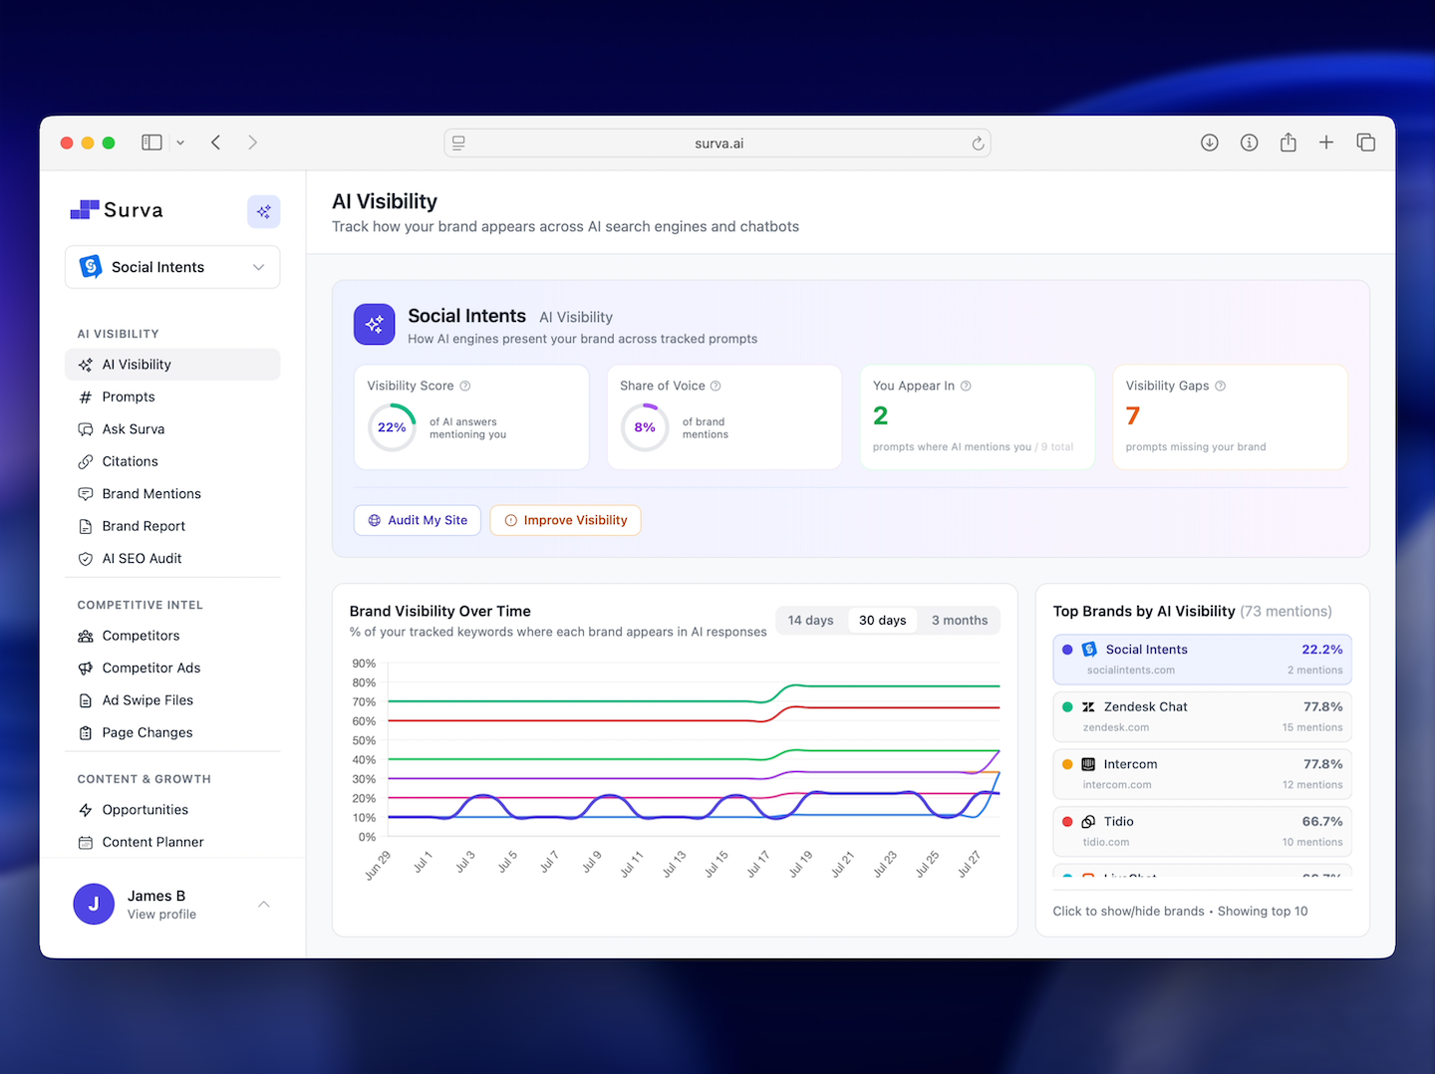Click the number 2 in You Appear In
The width and height of the screenshot is (1435, 1074).
coord(881,415)
